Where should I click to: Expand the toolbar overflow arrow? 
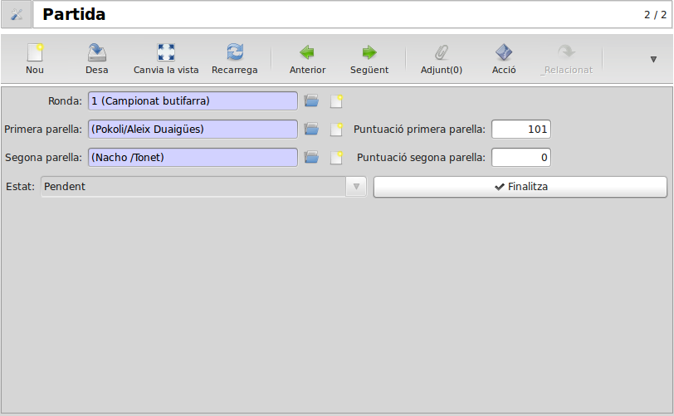pyautogui.click(x=653, y=59)
